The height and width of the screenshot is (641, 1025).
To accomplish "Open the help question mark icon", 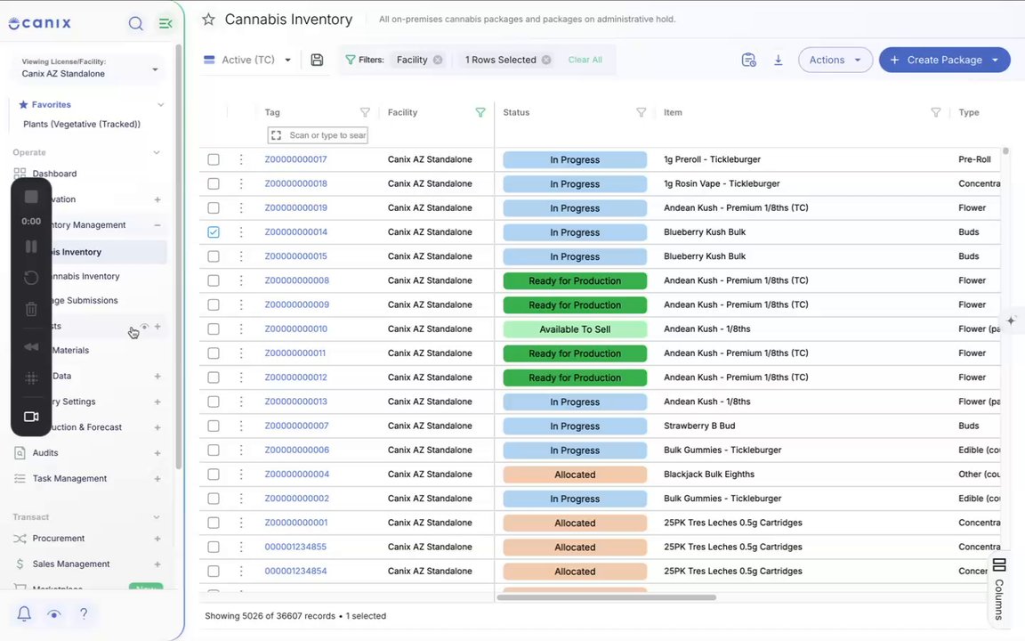I will tap(84, 613).
